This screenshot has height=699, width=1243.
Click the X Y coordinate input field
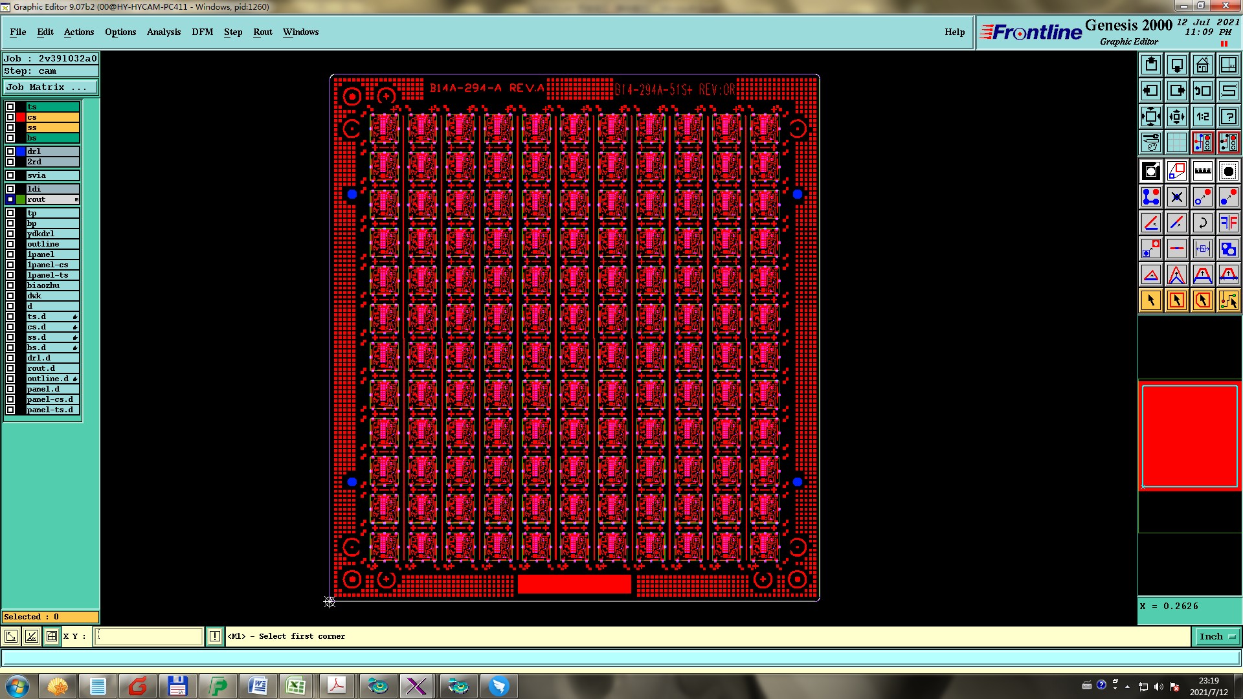[149, 636]
